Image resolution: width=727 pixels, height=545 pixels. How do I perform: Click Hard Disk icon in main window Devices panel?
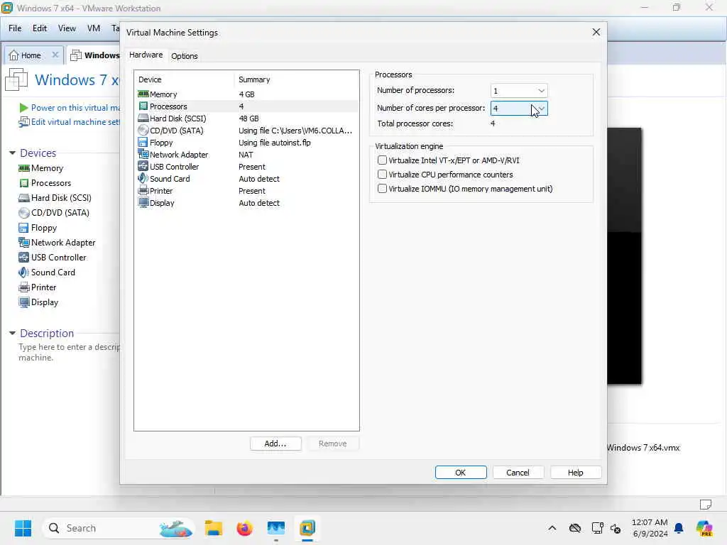(23, 198)
